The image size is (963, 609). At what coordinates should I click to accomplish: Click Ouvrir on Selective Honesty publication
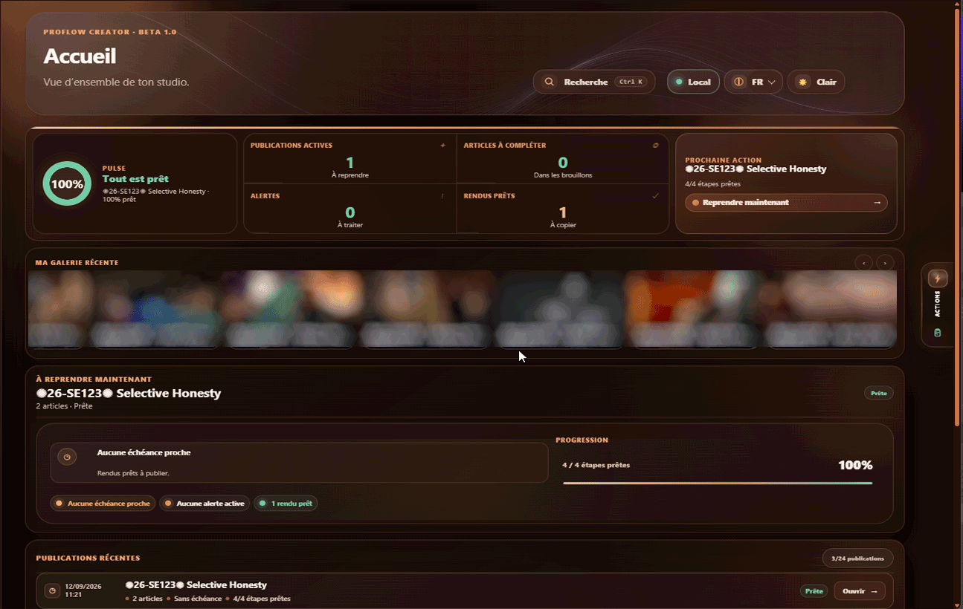(860, 591)
